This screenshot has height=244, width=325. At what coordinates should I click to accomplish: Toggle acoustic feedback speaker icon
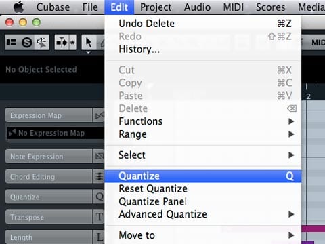coord(42,42)
